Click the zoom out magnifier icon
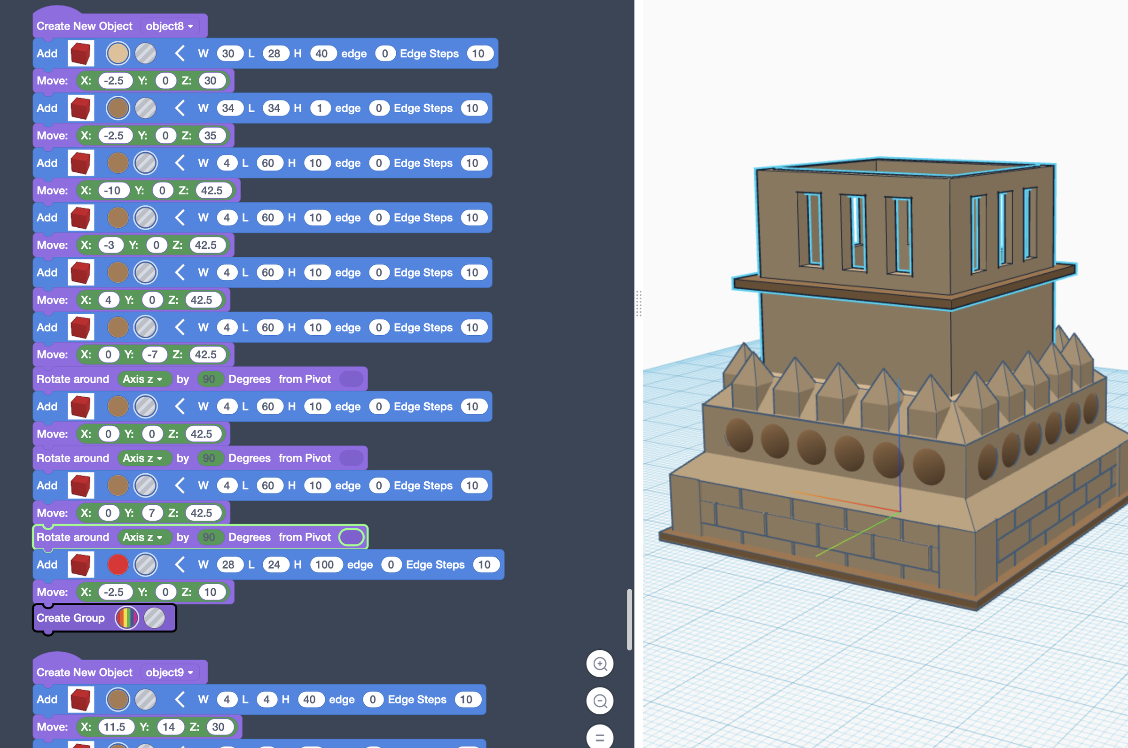This screenshot has height=748, width=1128. [x=600, y=701]
